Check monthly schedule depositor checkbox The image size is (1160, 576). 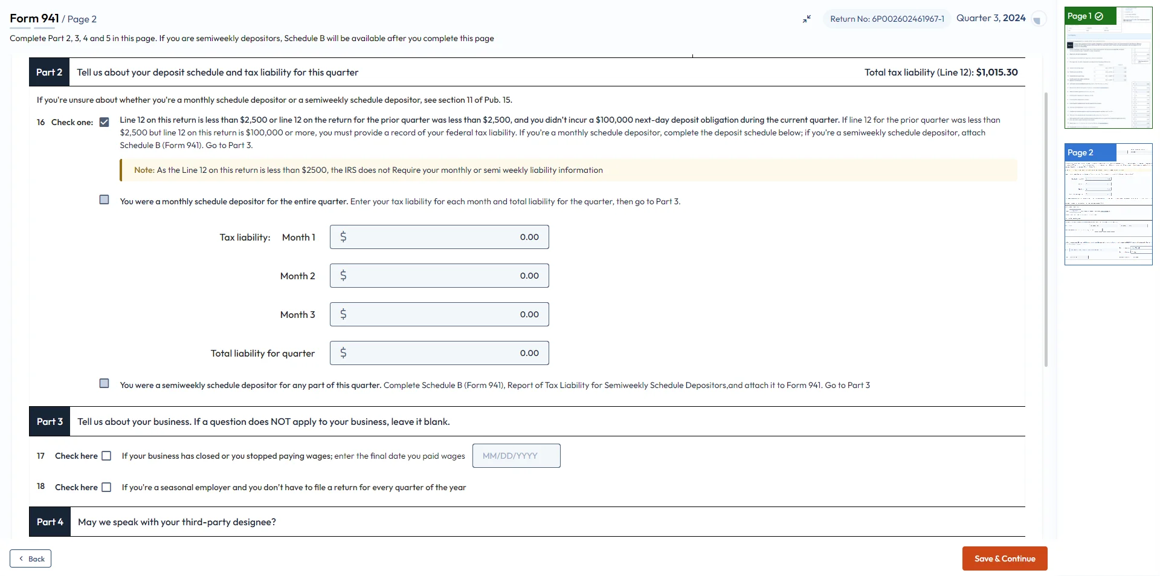coord(104,199)
